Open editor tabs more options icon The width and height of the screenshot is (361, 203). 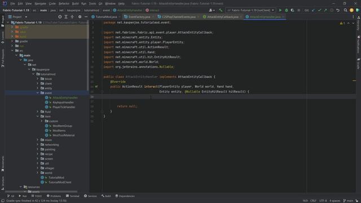[353, 17]
